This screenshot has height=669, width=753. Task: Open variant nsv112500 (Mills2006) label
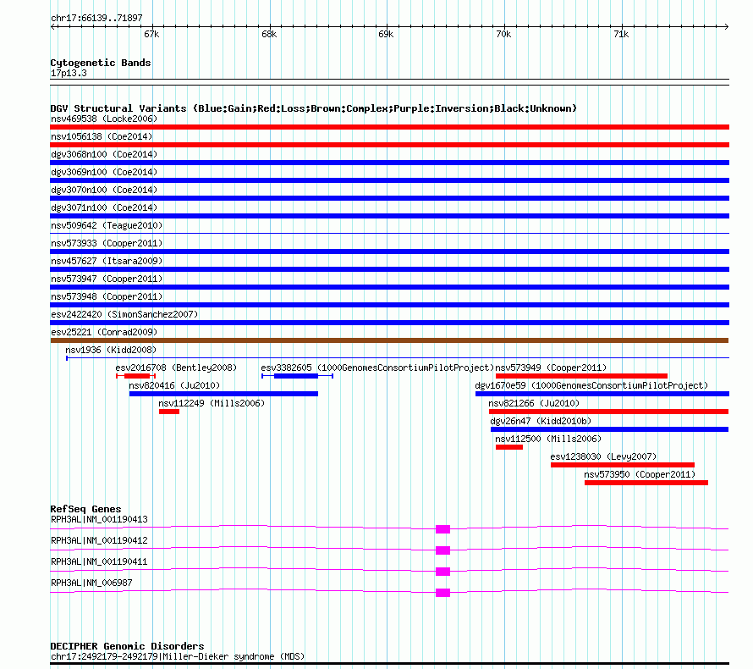point(548,439)
